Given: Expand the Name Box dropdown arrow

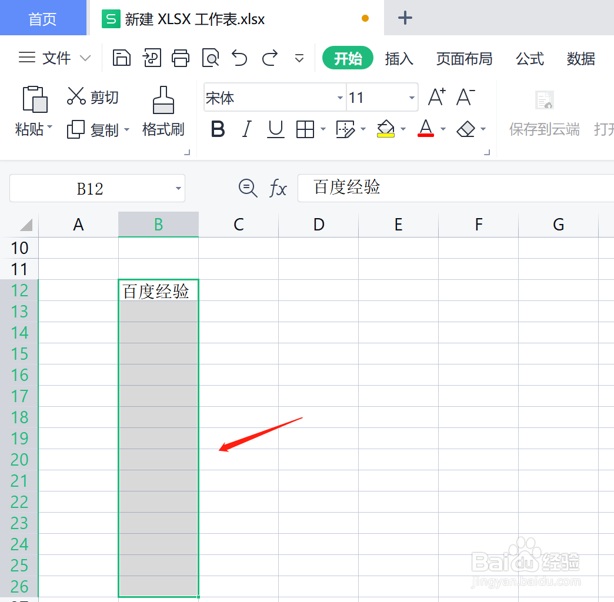Looking at the screenshot, I should [x=178, y=188].
